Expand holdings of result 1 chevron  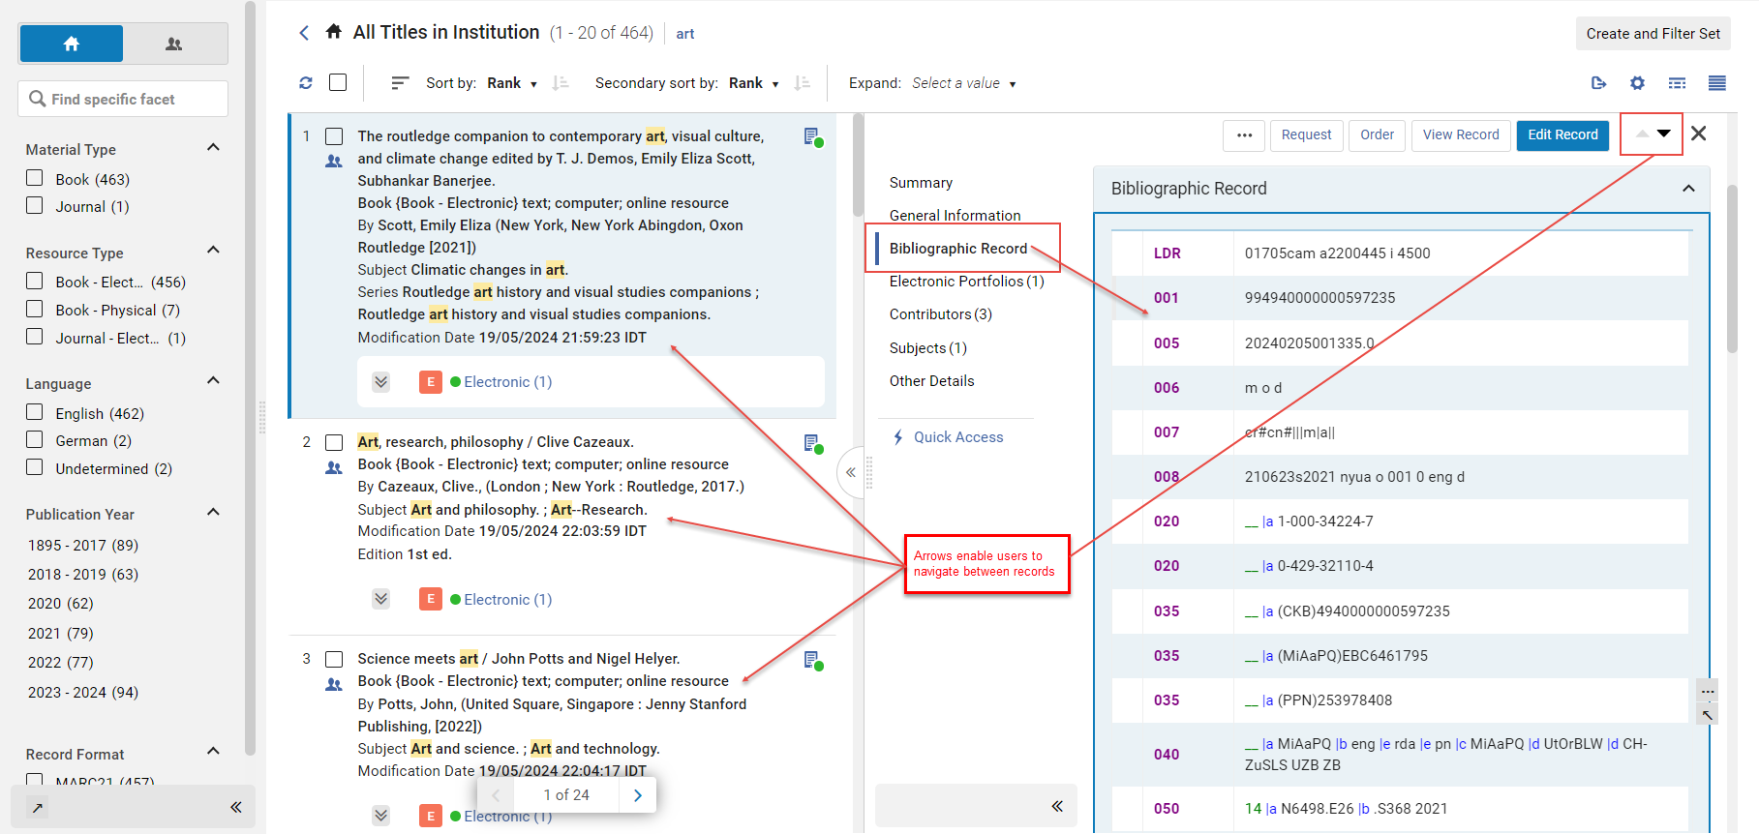tap(381, 382)
